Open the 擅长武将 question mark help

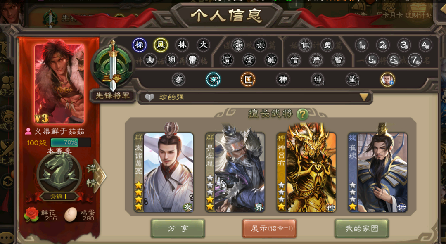303,114
